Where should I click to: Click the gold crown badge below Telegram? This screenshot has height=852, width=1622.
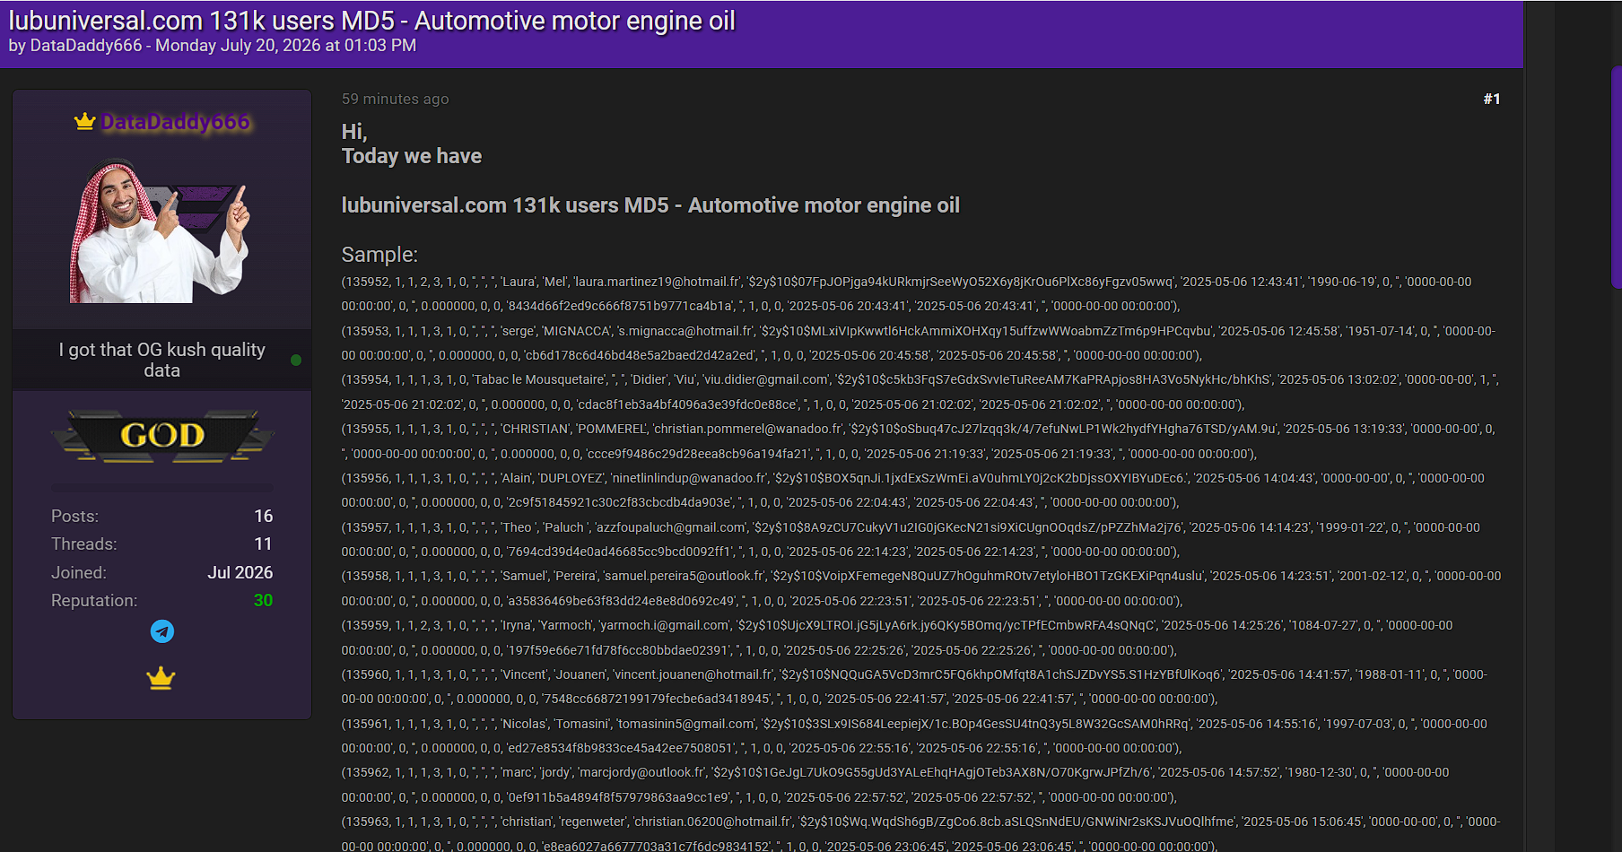[x=161, y=678]
